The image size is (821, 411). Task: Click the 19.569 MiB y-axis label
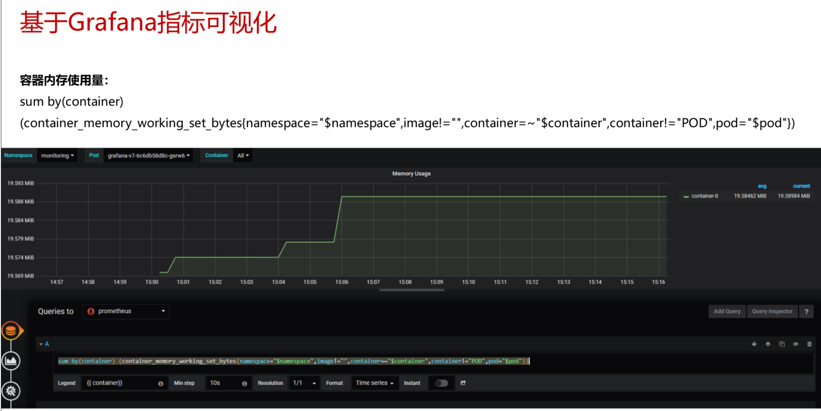click(20, 276)
